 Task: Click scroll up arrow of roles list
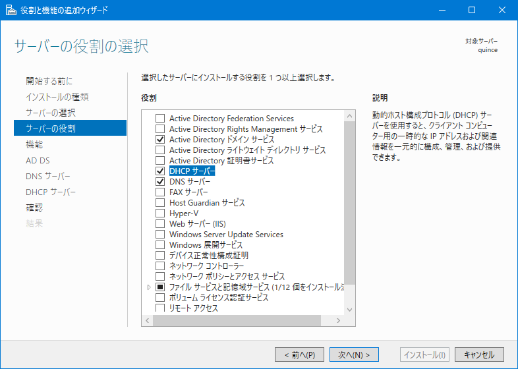pos(349,116)
